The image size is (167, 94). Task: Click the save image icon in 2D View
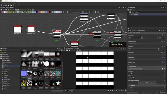67,50
